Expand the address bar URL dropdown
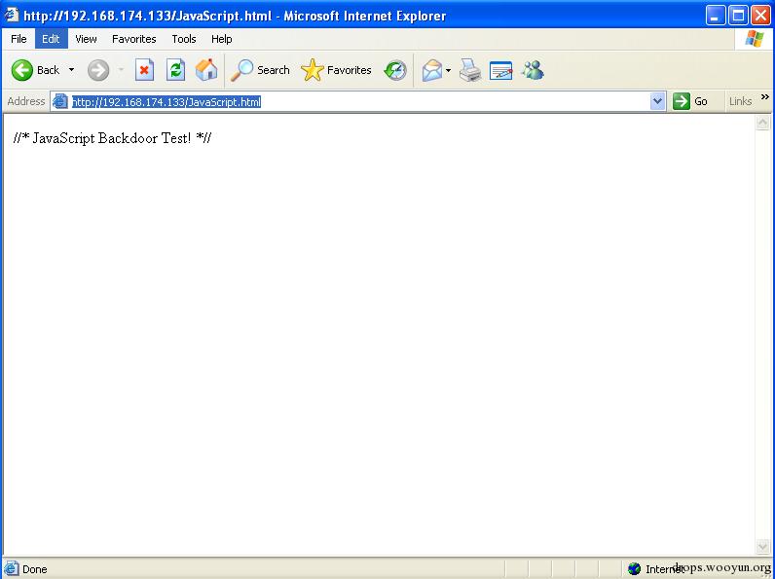This screenshot has height=579, width=775. click(657, 101)
